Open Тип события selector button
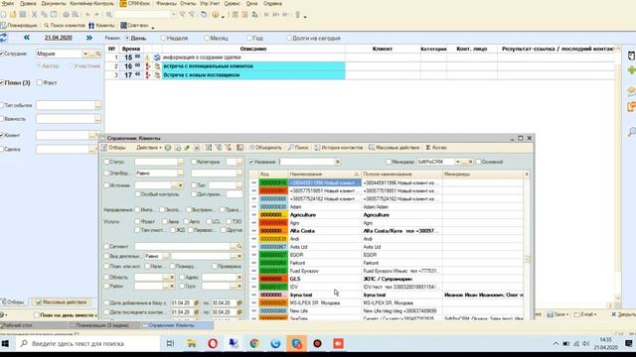 point(97,105)
